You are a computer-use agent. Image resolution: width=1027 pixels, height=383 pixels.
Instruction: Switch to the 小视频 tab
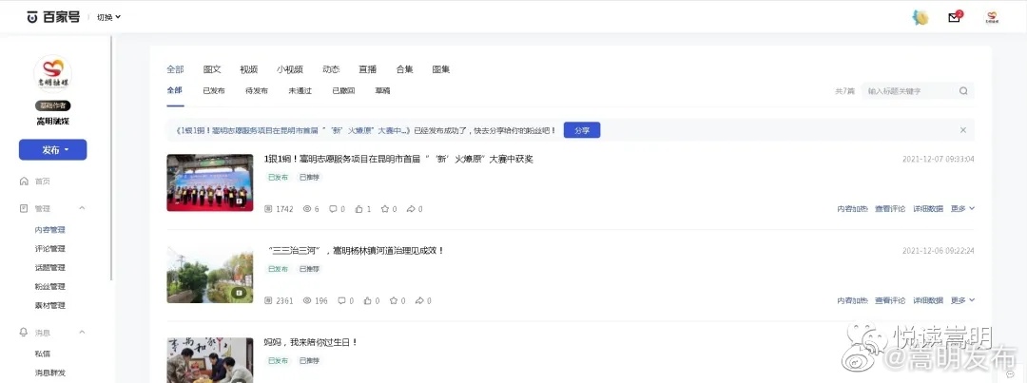[289, 69]
